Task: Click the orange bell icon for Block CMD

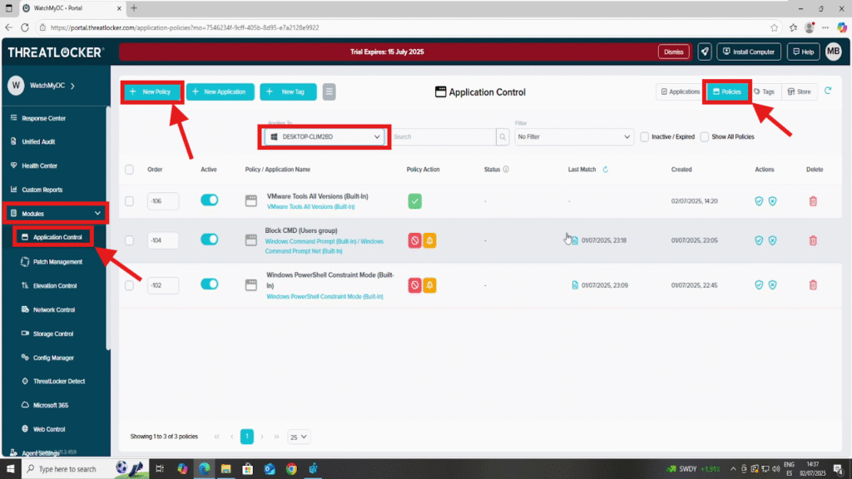Action: tap(429, 240)
